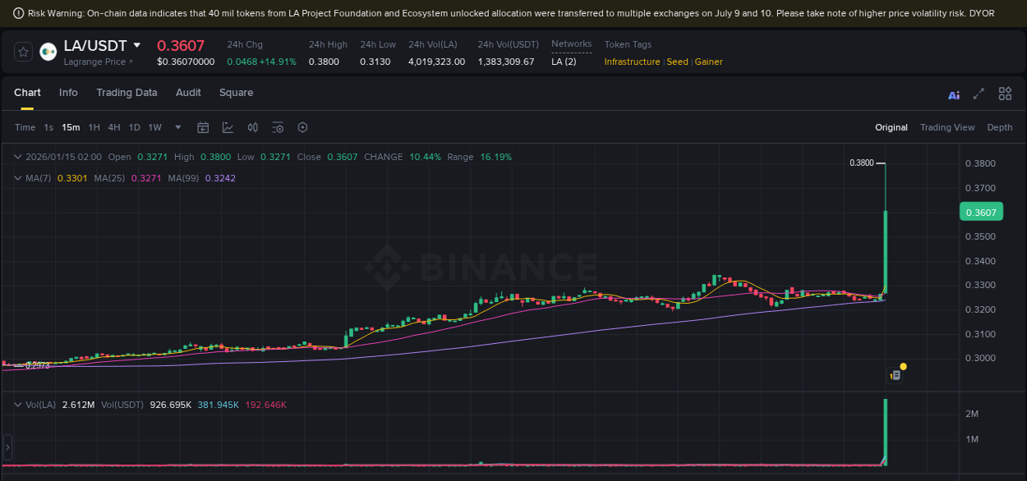Click the Infrastructure token tag
This screenshot has height=481, width=1027.
coord(632,62)
